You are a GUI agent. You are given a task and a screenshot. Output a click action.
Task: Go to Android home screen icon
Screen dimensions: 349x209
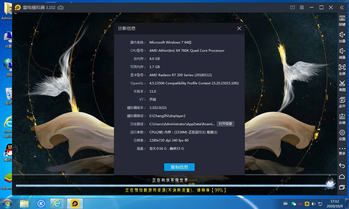[x=342, y=176]
